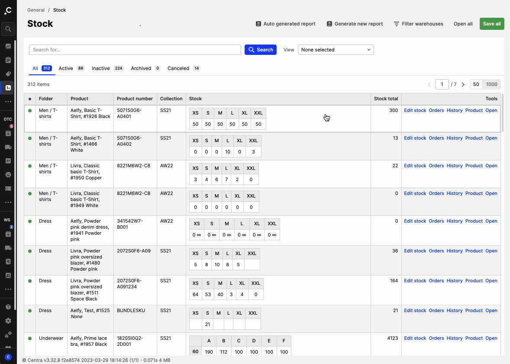Select 1000 items per page
510x364 pixels.
tap(491, 84)
